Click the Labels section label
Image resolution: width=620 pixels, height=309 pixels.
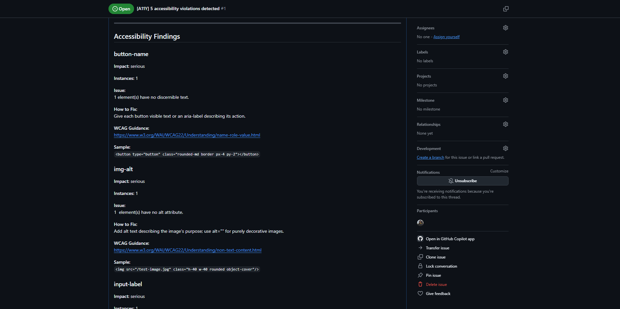click(x=422, y=52)
